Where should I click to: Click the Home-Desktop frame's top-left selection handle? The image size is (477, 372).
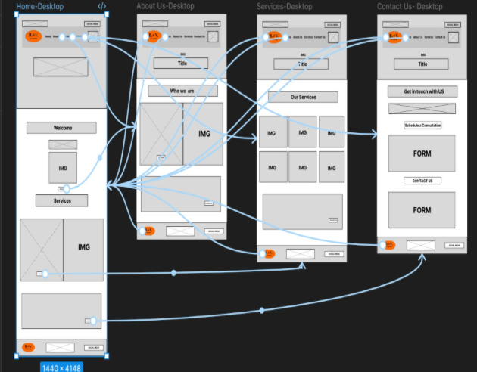click(x=17, y=14)
